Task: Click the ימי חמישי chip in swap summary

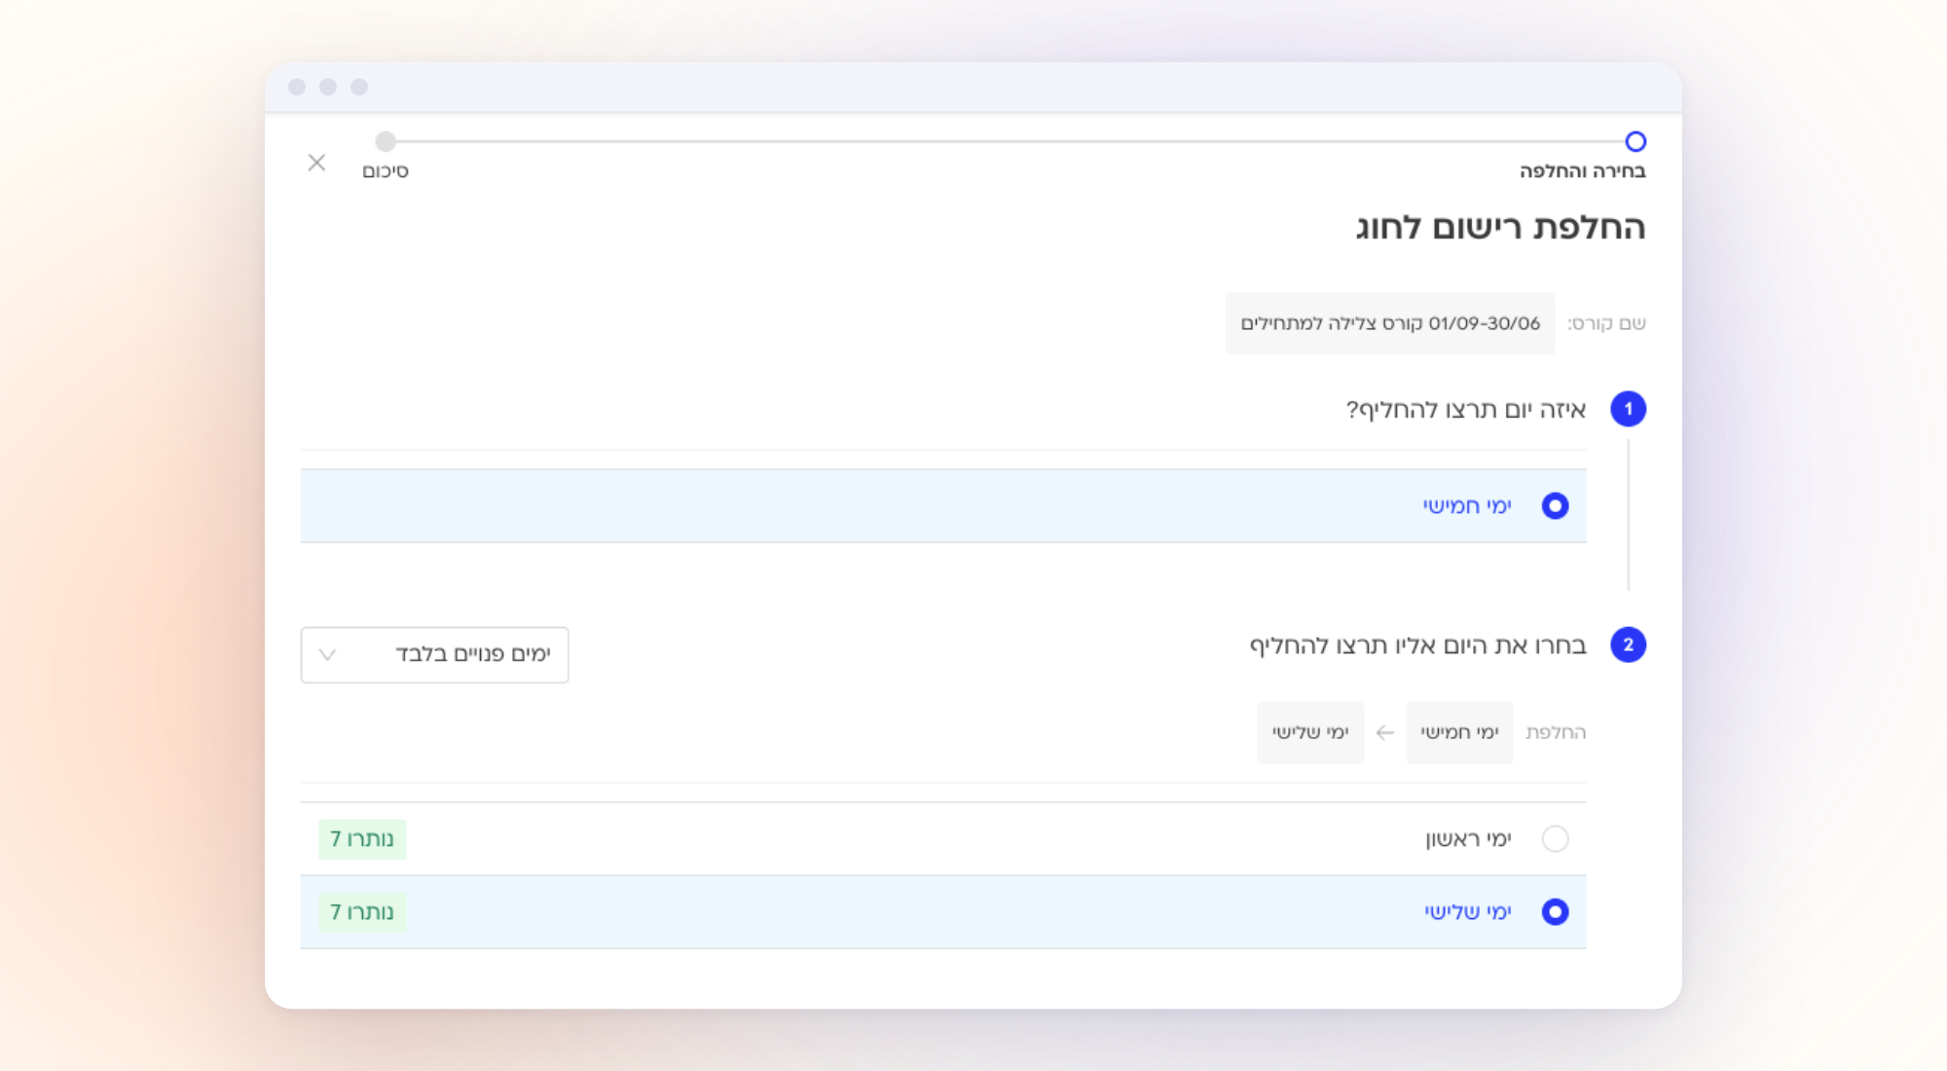Action: (1459, 732)
